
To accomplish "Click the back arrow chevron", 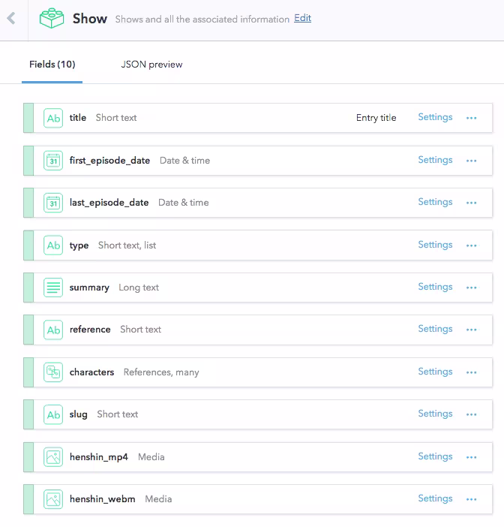I will tap(11, 19).
